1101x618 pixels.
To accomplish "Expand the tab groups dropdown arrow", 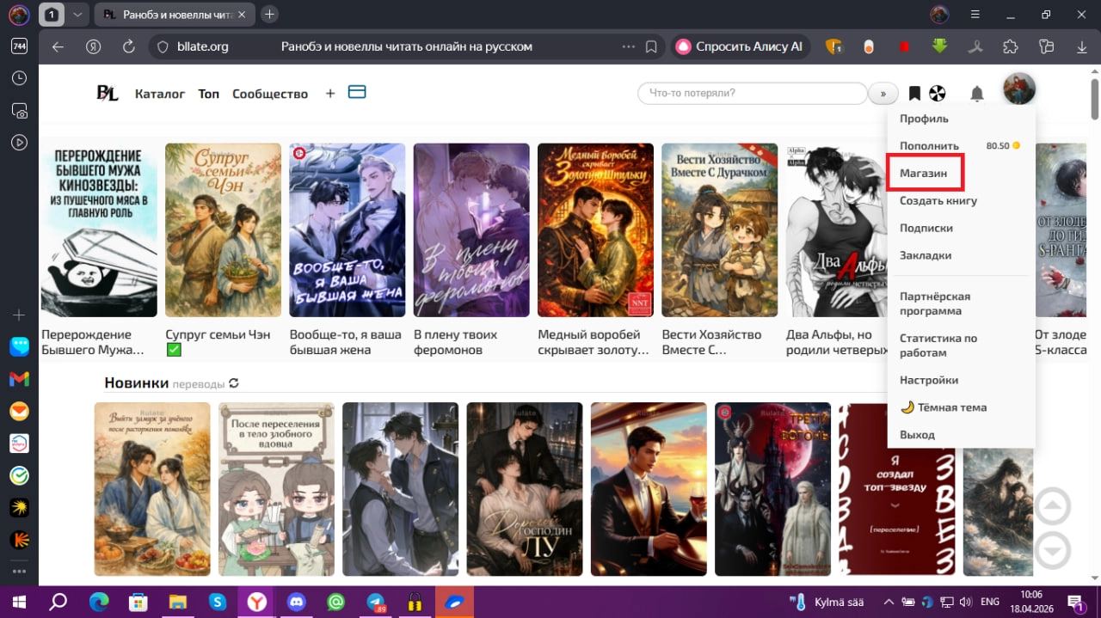I will tap(77, 15).
